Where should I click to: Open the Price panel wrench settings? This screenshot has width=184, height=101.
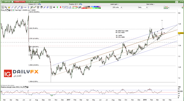(5, 10)
